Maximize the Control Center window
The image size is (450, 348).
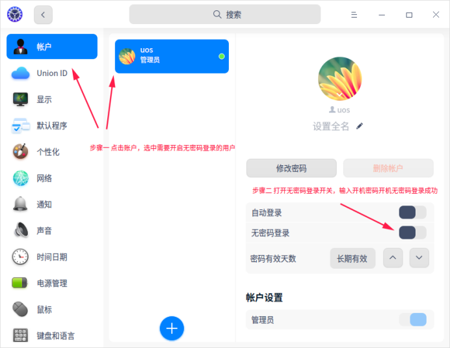(409, 15)
